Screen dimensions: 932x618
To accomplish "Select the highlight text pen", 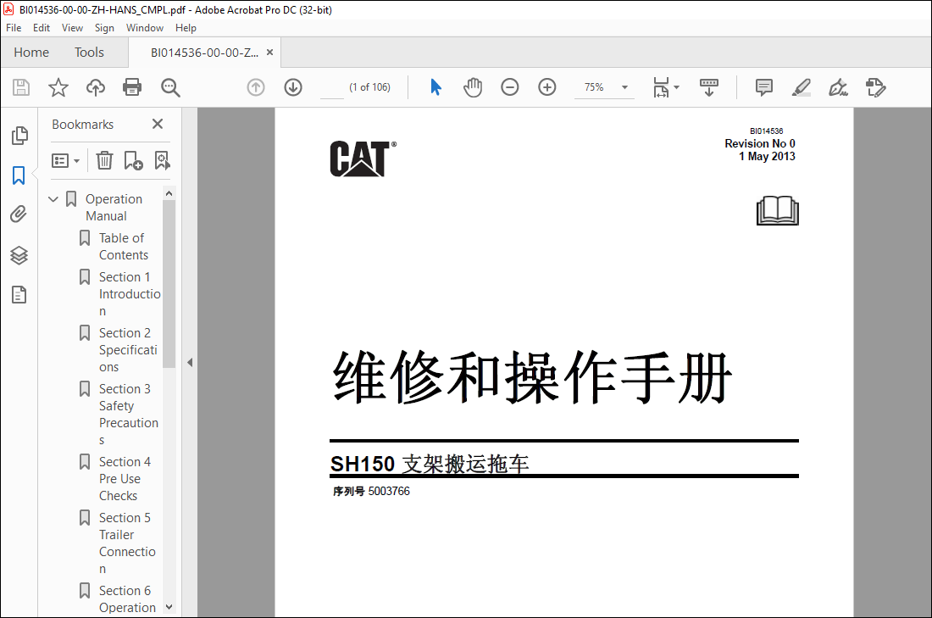I will (802, 87).
